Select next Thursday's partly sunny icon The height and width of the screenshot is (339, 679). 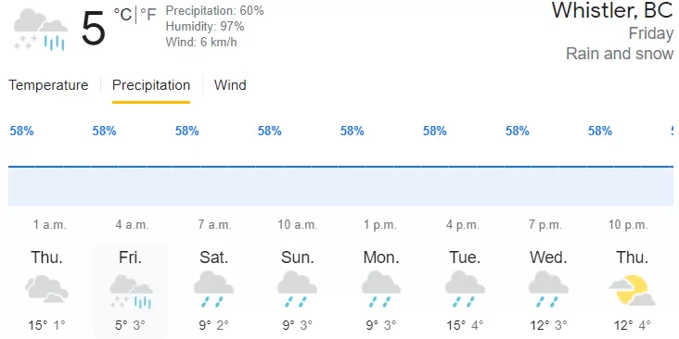(x=632, y=290)
